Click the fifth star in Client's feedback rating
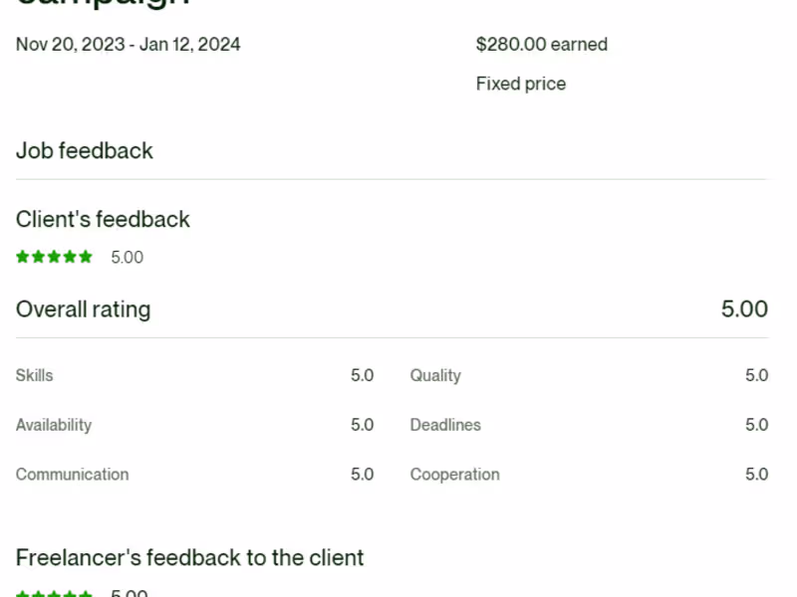The image size is (797, 597). pos(86,257)
